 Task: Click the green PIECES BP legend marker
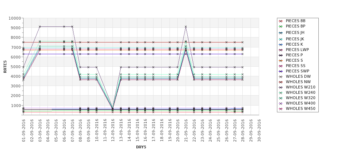pyautogui.click(x=281, y=26)
